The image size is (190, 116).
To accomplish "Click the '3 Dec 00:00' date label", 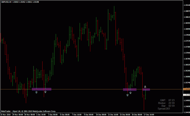I will [53, 114].
